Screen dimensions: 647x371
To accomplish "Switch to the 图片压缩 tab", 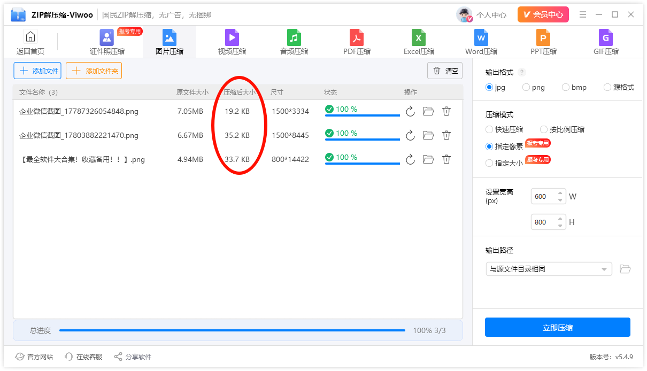I will (x=170, y=42).
